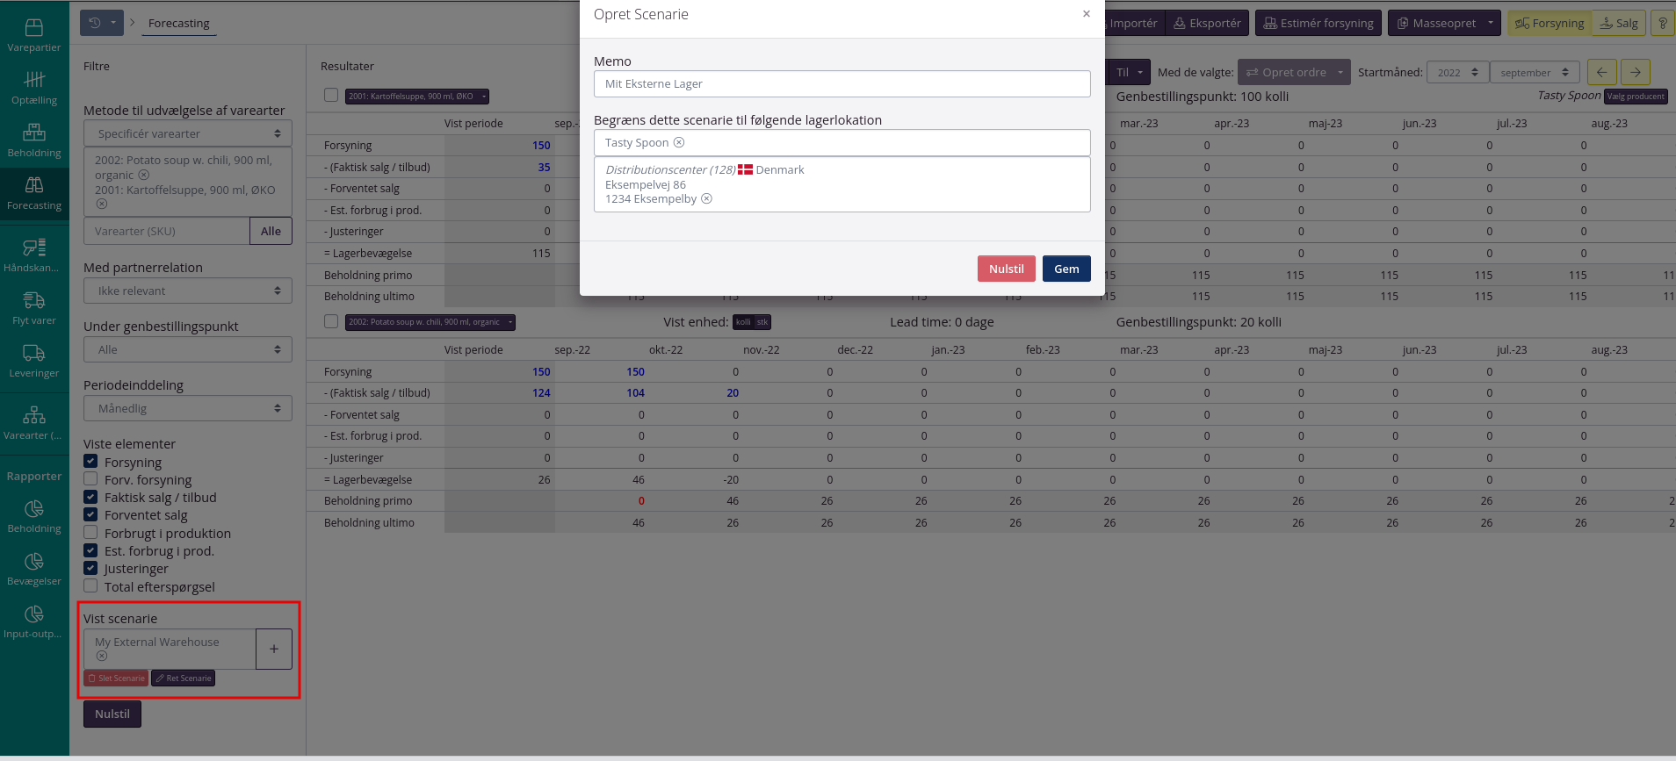Enable Forv. forsyning checkbox
Viewport: 1676px width, 761px height.
[x=90, y=479]
